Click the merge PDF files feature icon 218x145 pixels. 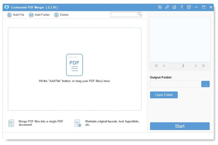click(x=11, y=123)
